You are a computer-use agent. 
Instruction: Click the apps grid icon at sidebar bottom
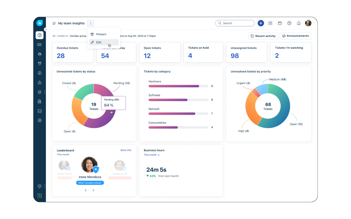click(x=39, y=195)
